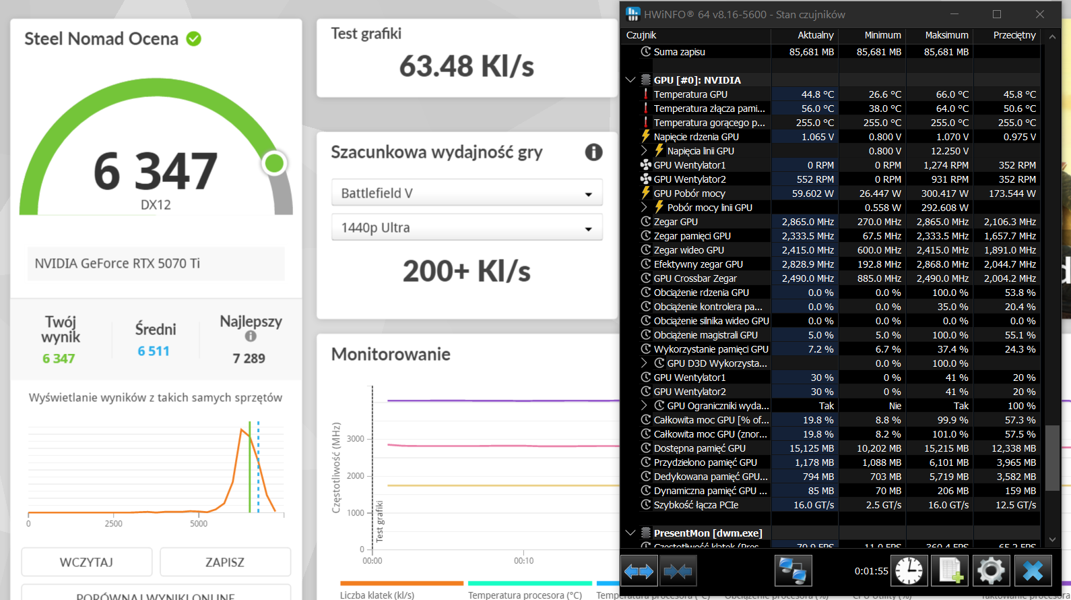1071x600 pixels.
Task: Click the info icon under Najlepszy
Action: (x=251, y=336)
